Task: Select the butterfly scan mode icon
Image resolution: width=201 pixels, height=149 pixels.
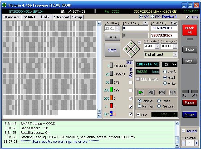Action: click(x=173, y=92)
